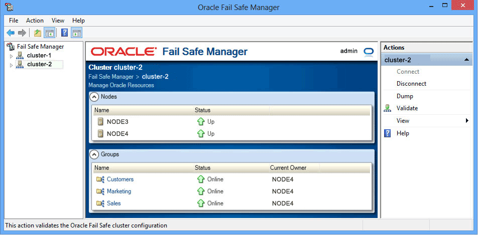Click NODE4 owner cell in Sales row
Screen dimensions: 478x235
pos(283,203)
